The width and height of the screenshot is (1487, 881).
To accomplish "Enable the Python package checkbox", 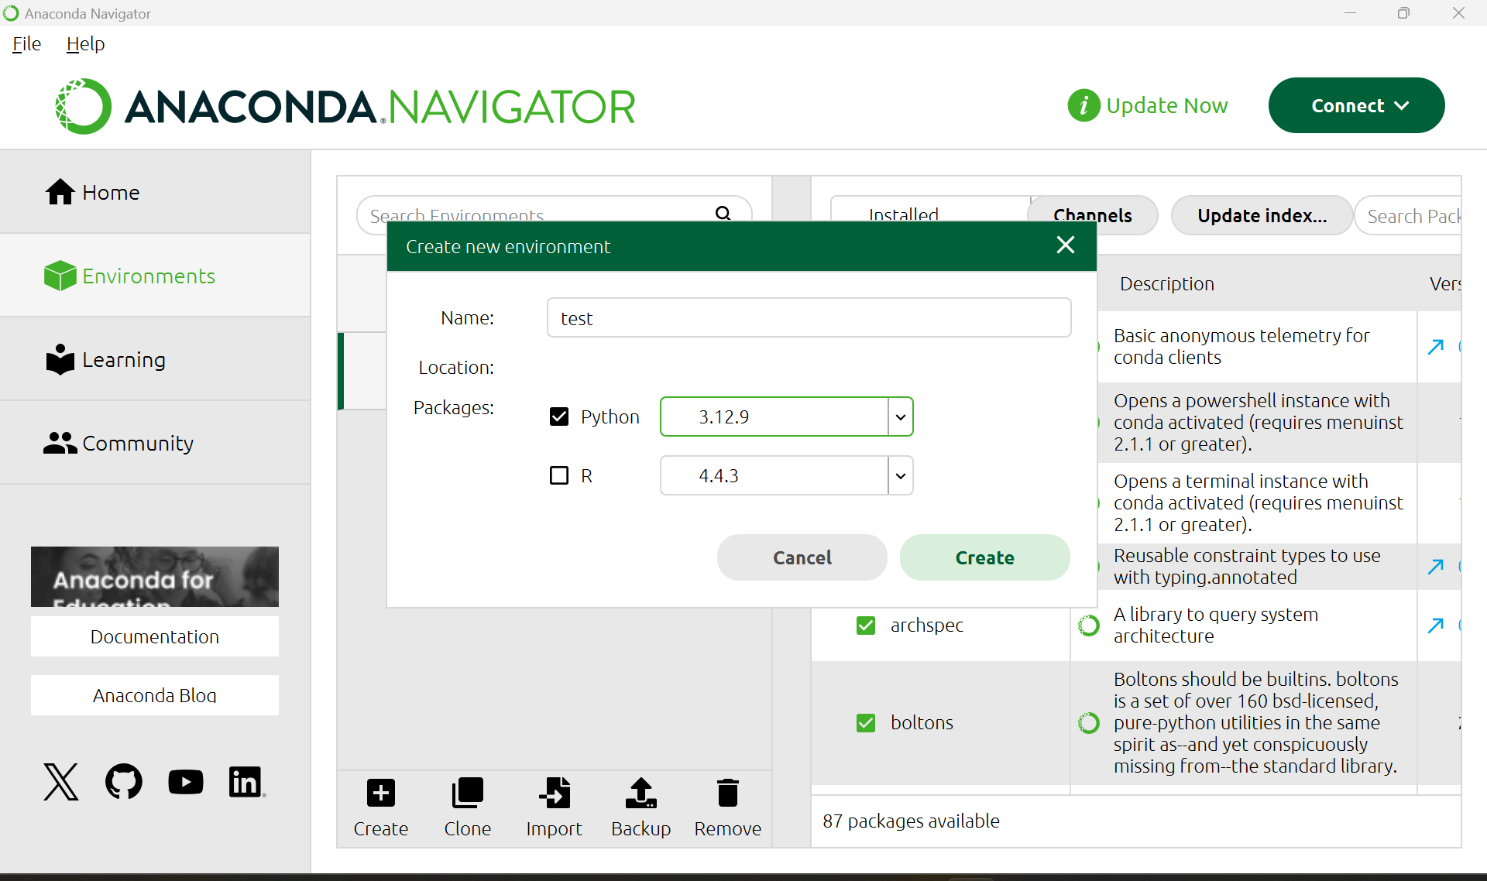I will click(559, 417).
